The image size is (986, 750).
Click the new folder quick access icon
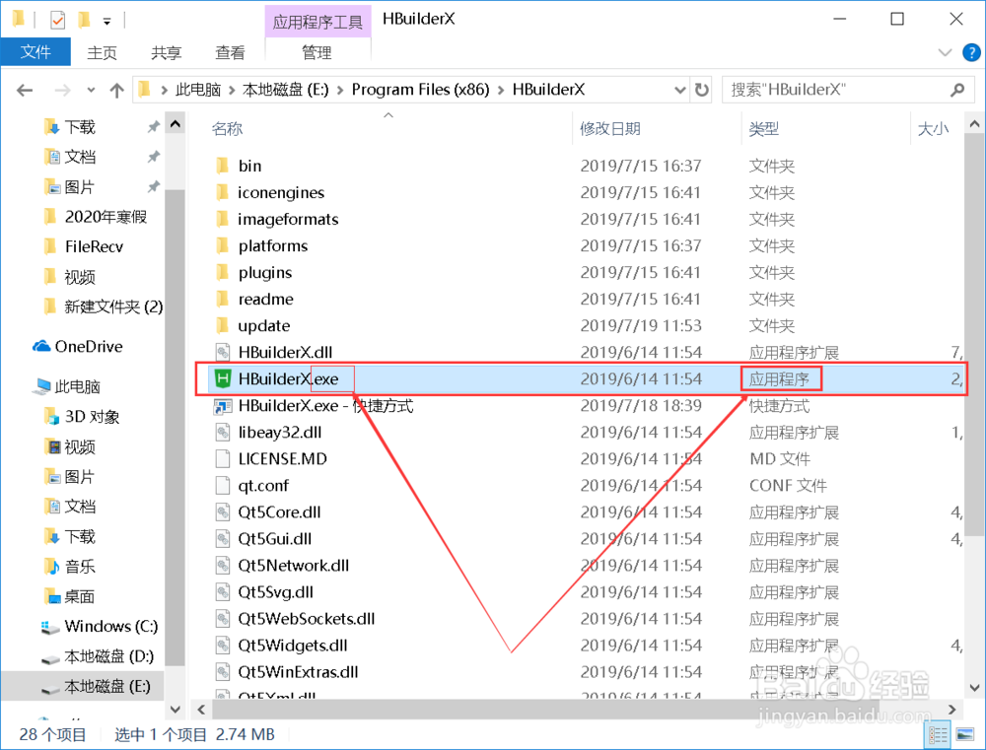click(x=84, y=18)
